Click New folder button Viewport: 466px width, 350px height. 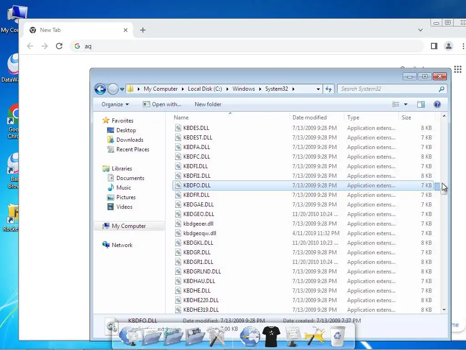tap(208, 104)
